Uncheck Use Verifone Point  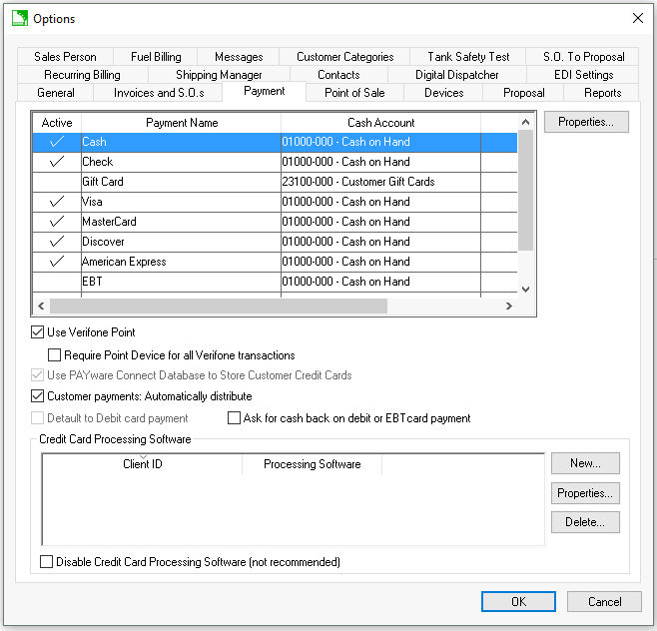[38, 332]
